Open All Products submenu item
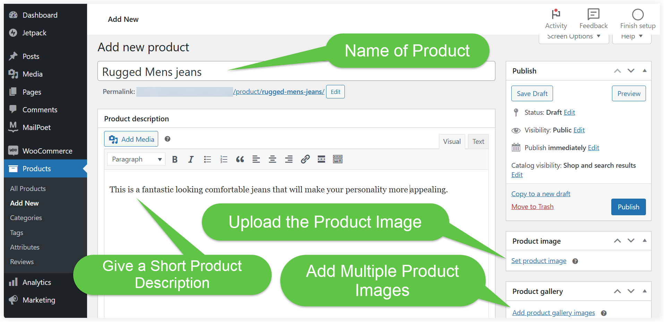Screen dimensions: 664x322 [28, 189]
